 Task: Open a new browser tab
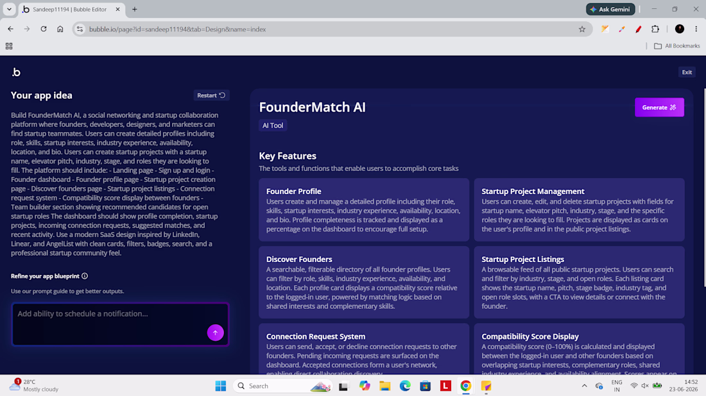point(135,9)
